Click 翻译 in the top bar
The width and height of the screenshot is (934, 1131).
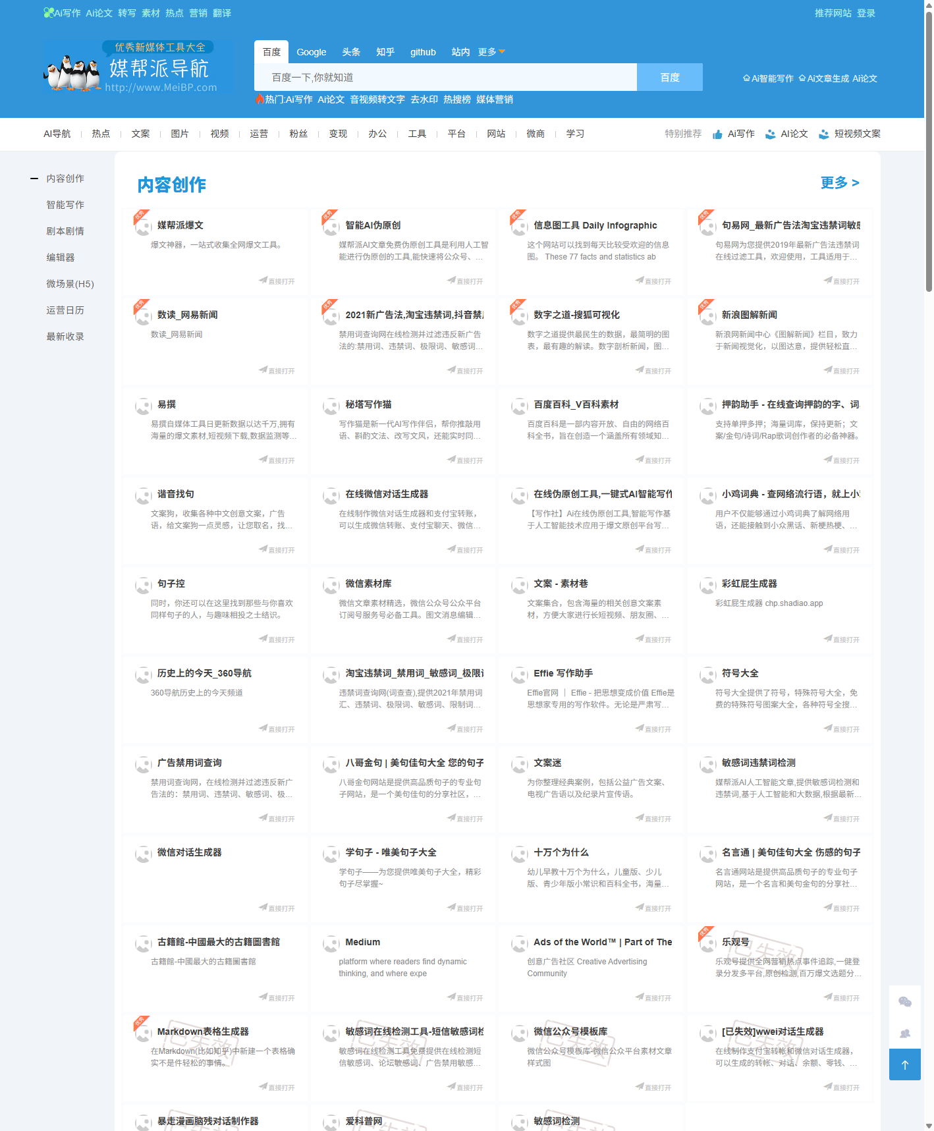(222, 13)
